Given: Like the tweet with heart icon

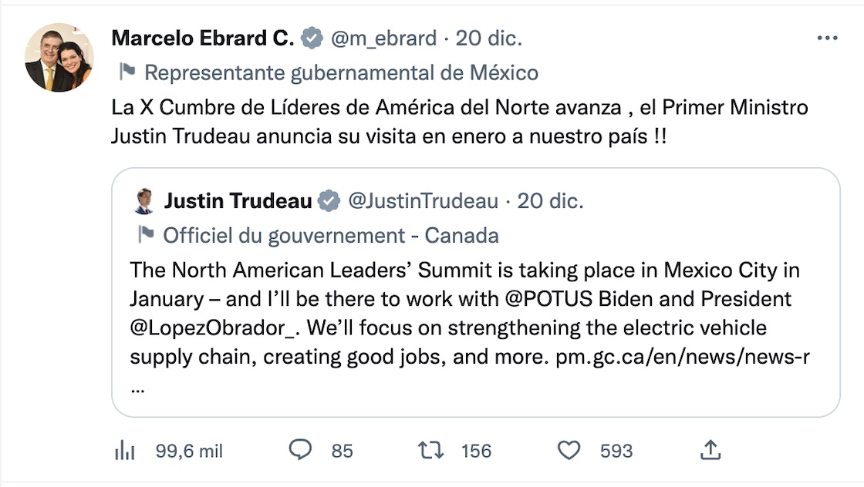Looking at the screenshot, I should point(569,450).
